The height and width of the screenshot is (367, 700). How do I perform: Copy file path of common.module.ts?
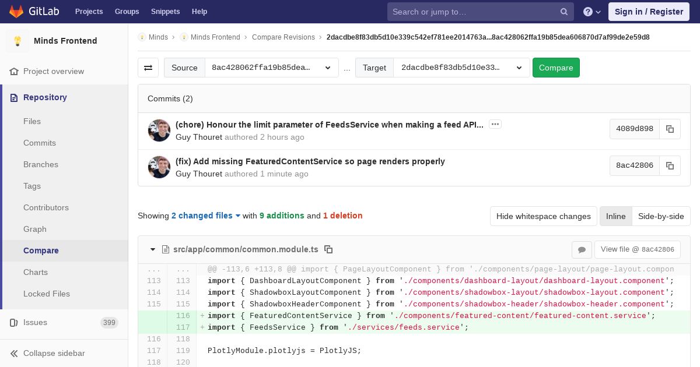click(x=328, y=249)
